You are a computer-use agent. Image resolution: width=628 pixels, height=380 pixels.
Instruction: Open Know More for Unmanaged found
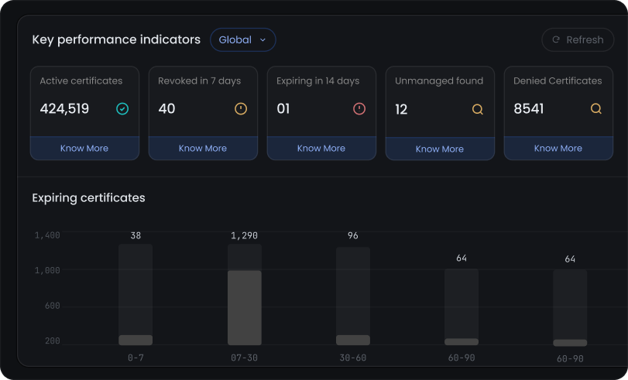tap(440, 149)
